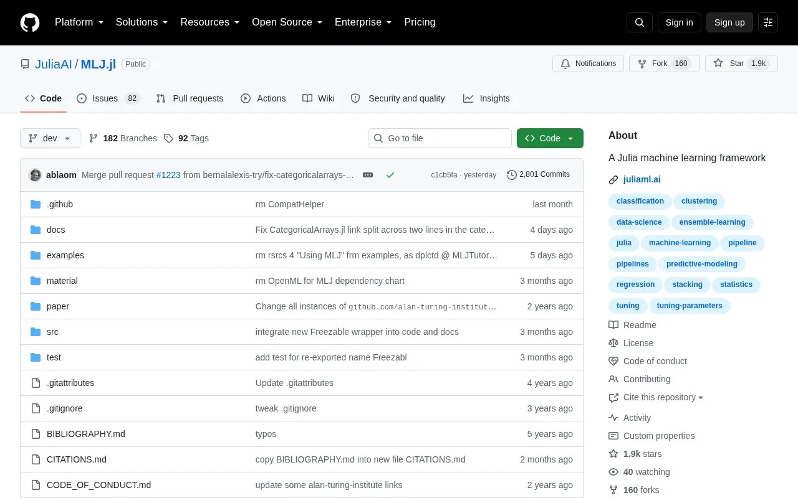
Task: Open the Enterprise dropdown menu
Action: 363,22
